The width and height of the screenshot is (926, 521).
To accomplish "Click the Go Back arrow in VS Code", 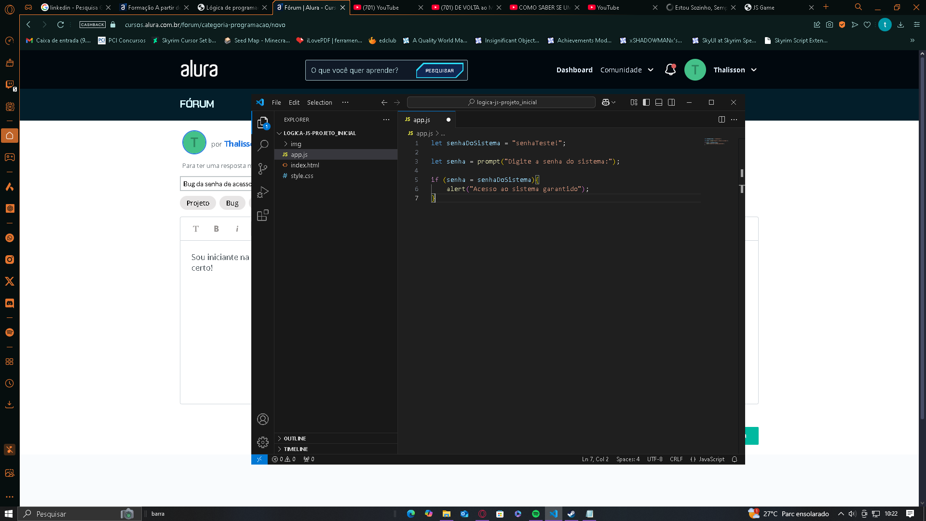I will coord(384,102).
